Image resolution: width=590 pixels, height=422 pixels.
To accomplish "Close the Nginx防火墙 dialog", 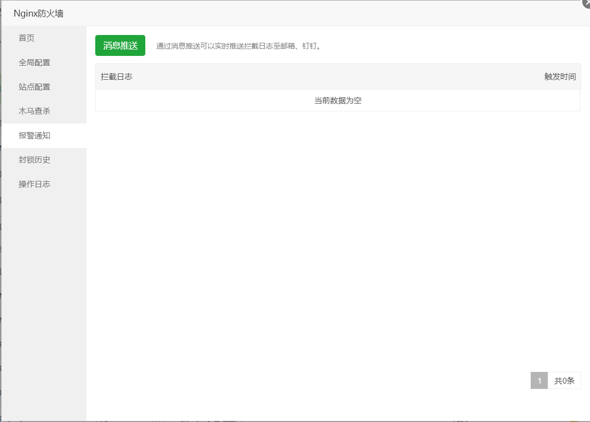I will pos(586,3).
